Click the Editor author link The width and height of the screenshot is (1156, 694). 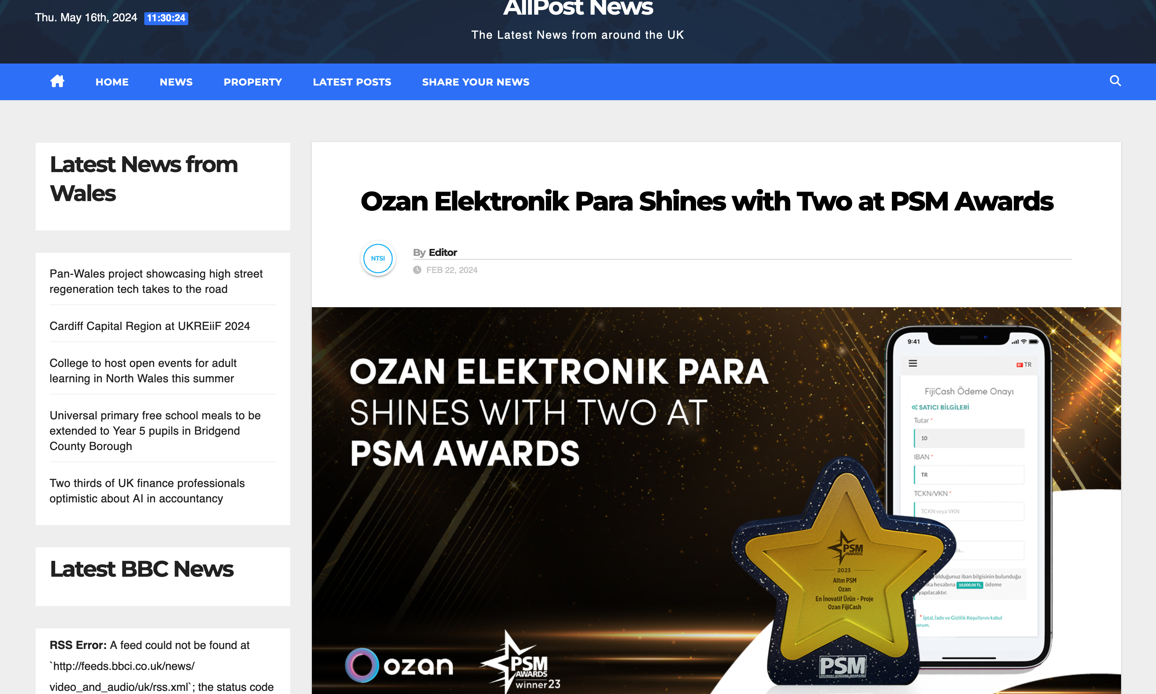pos(442,252)
